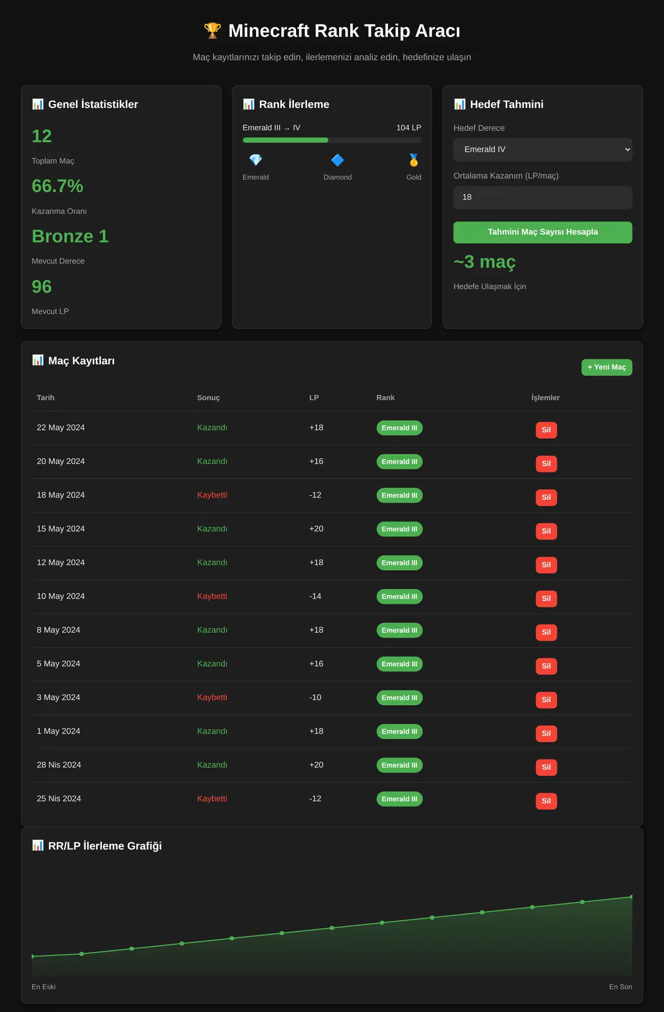Click the Emerald gem icon
This screenshot has height=1012, width=664.
tap(256, 160)
